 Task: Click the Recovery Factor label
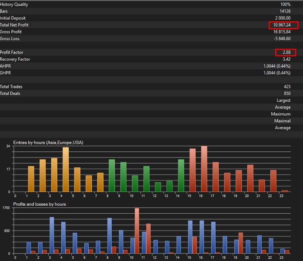(x=15, y=59)
